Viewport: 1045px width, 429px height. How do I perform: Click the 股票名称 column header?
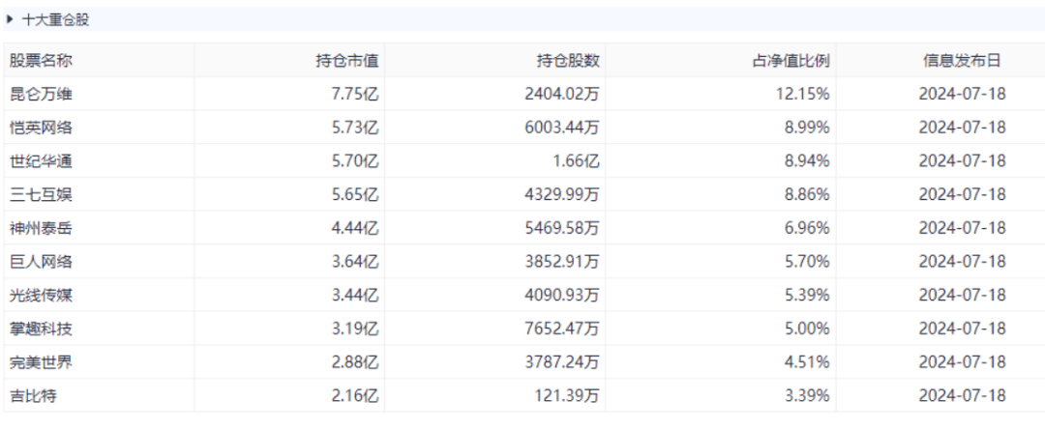click(41, 61)
